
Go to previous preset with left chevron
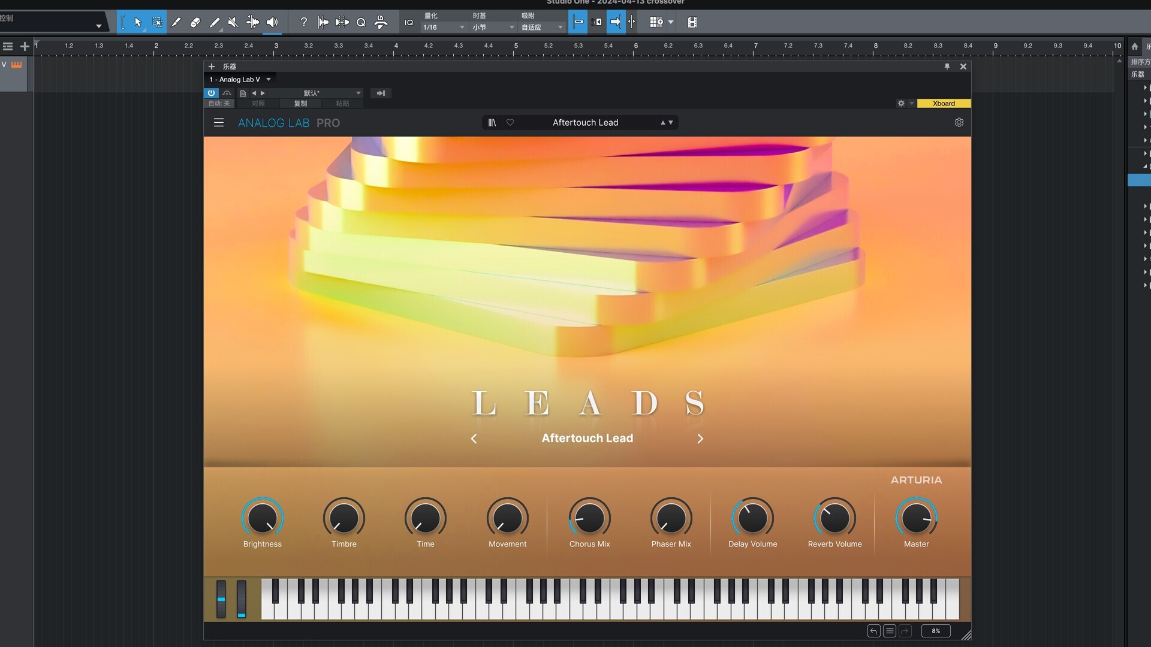474,439
